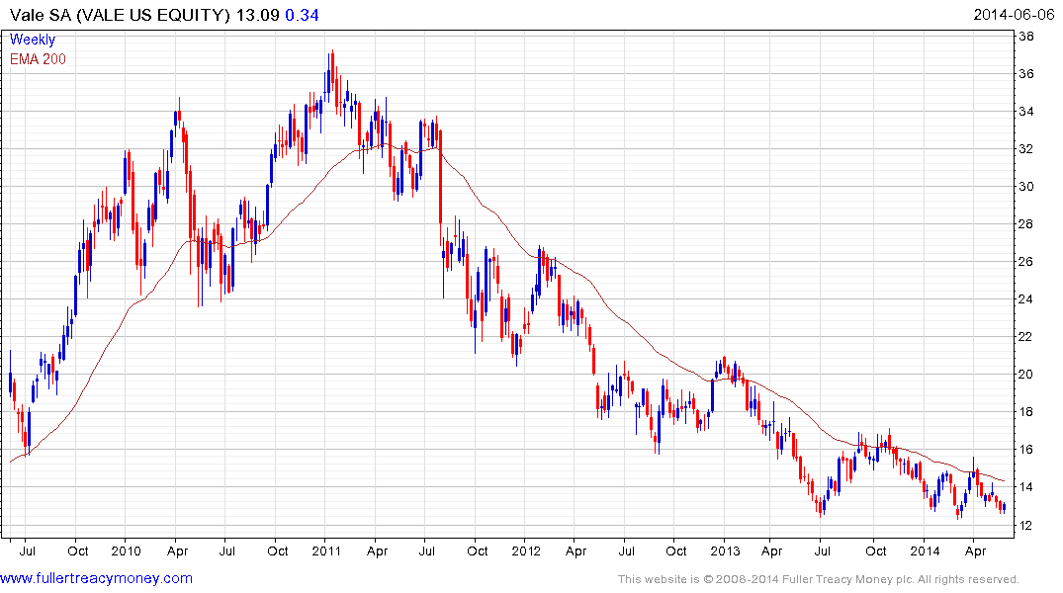Click the 20 price axis label
Viewport: 1063px width, 593px height.
(1026, 375)
